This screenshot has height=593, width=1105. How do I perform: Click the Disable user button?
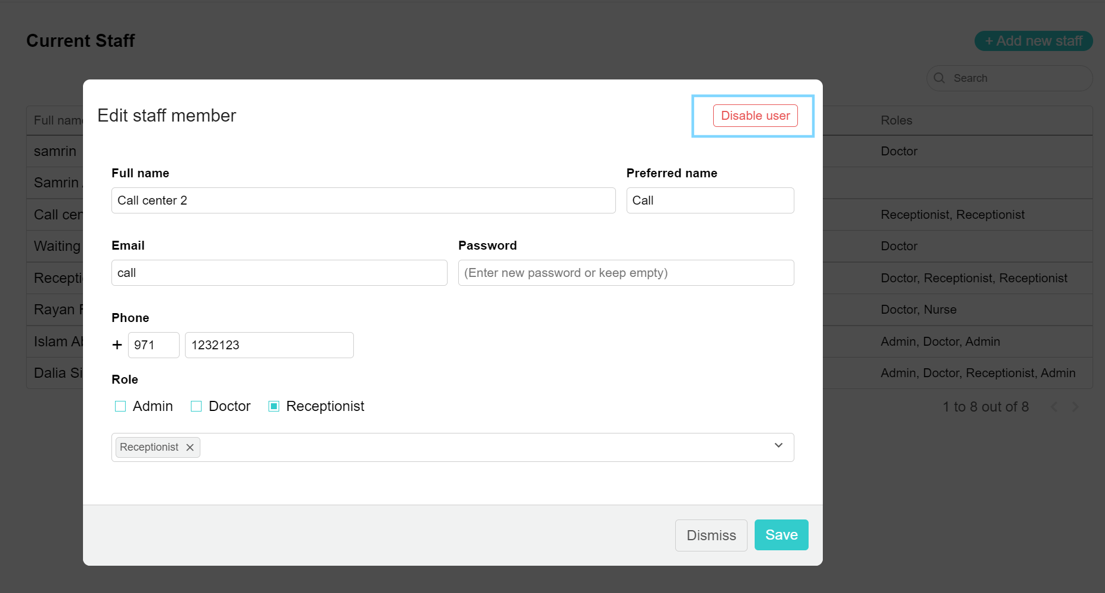click(x=755, y=116)
